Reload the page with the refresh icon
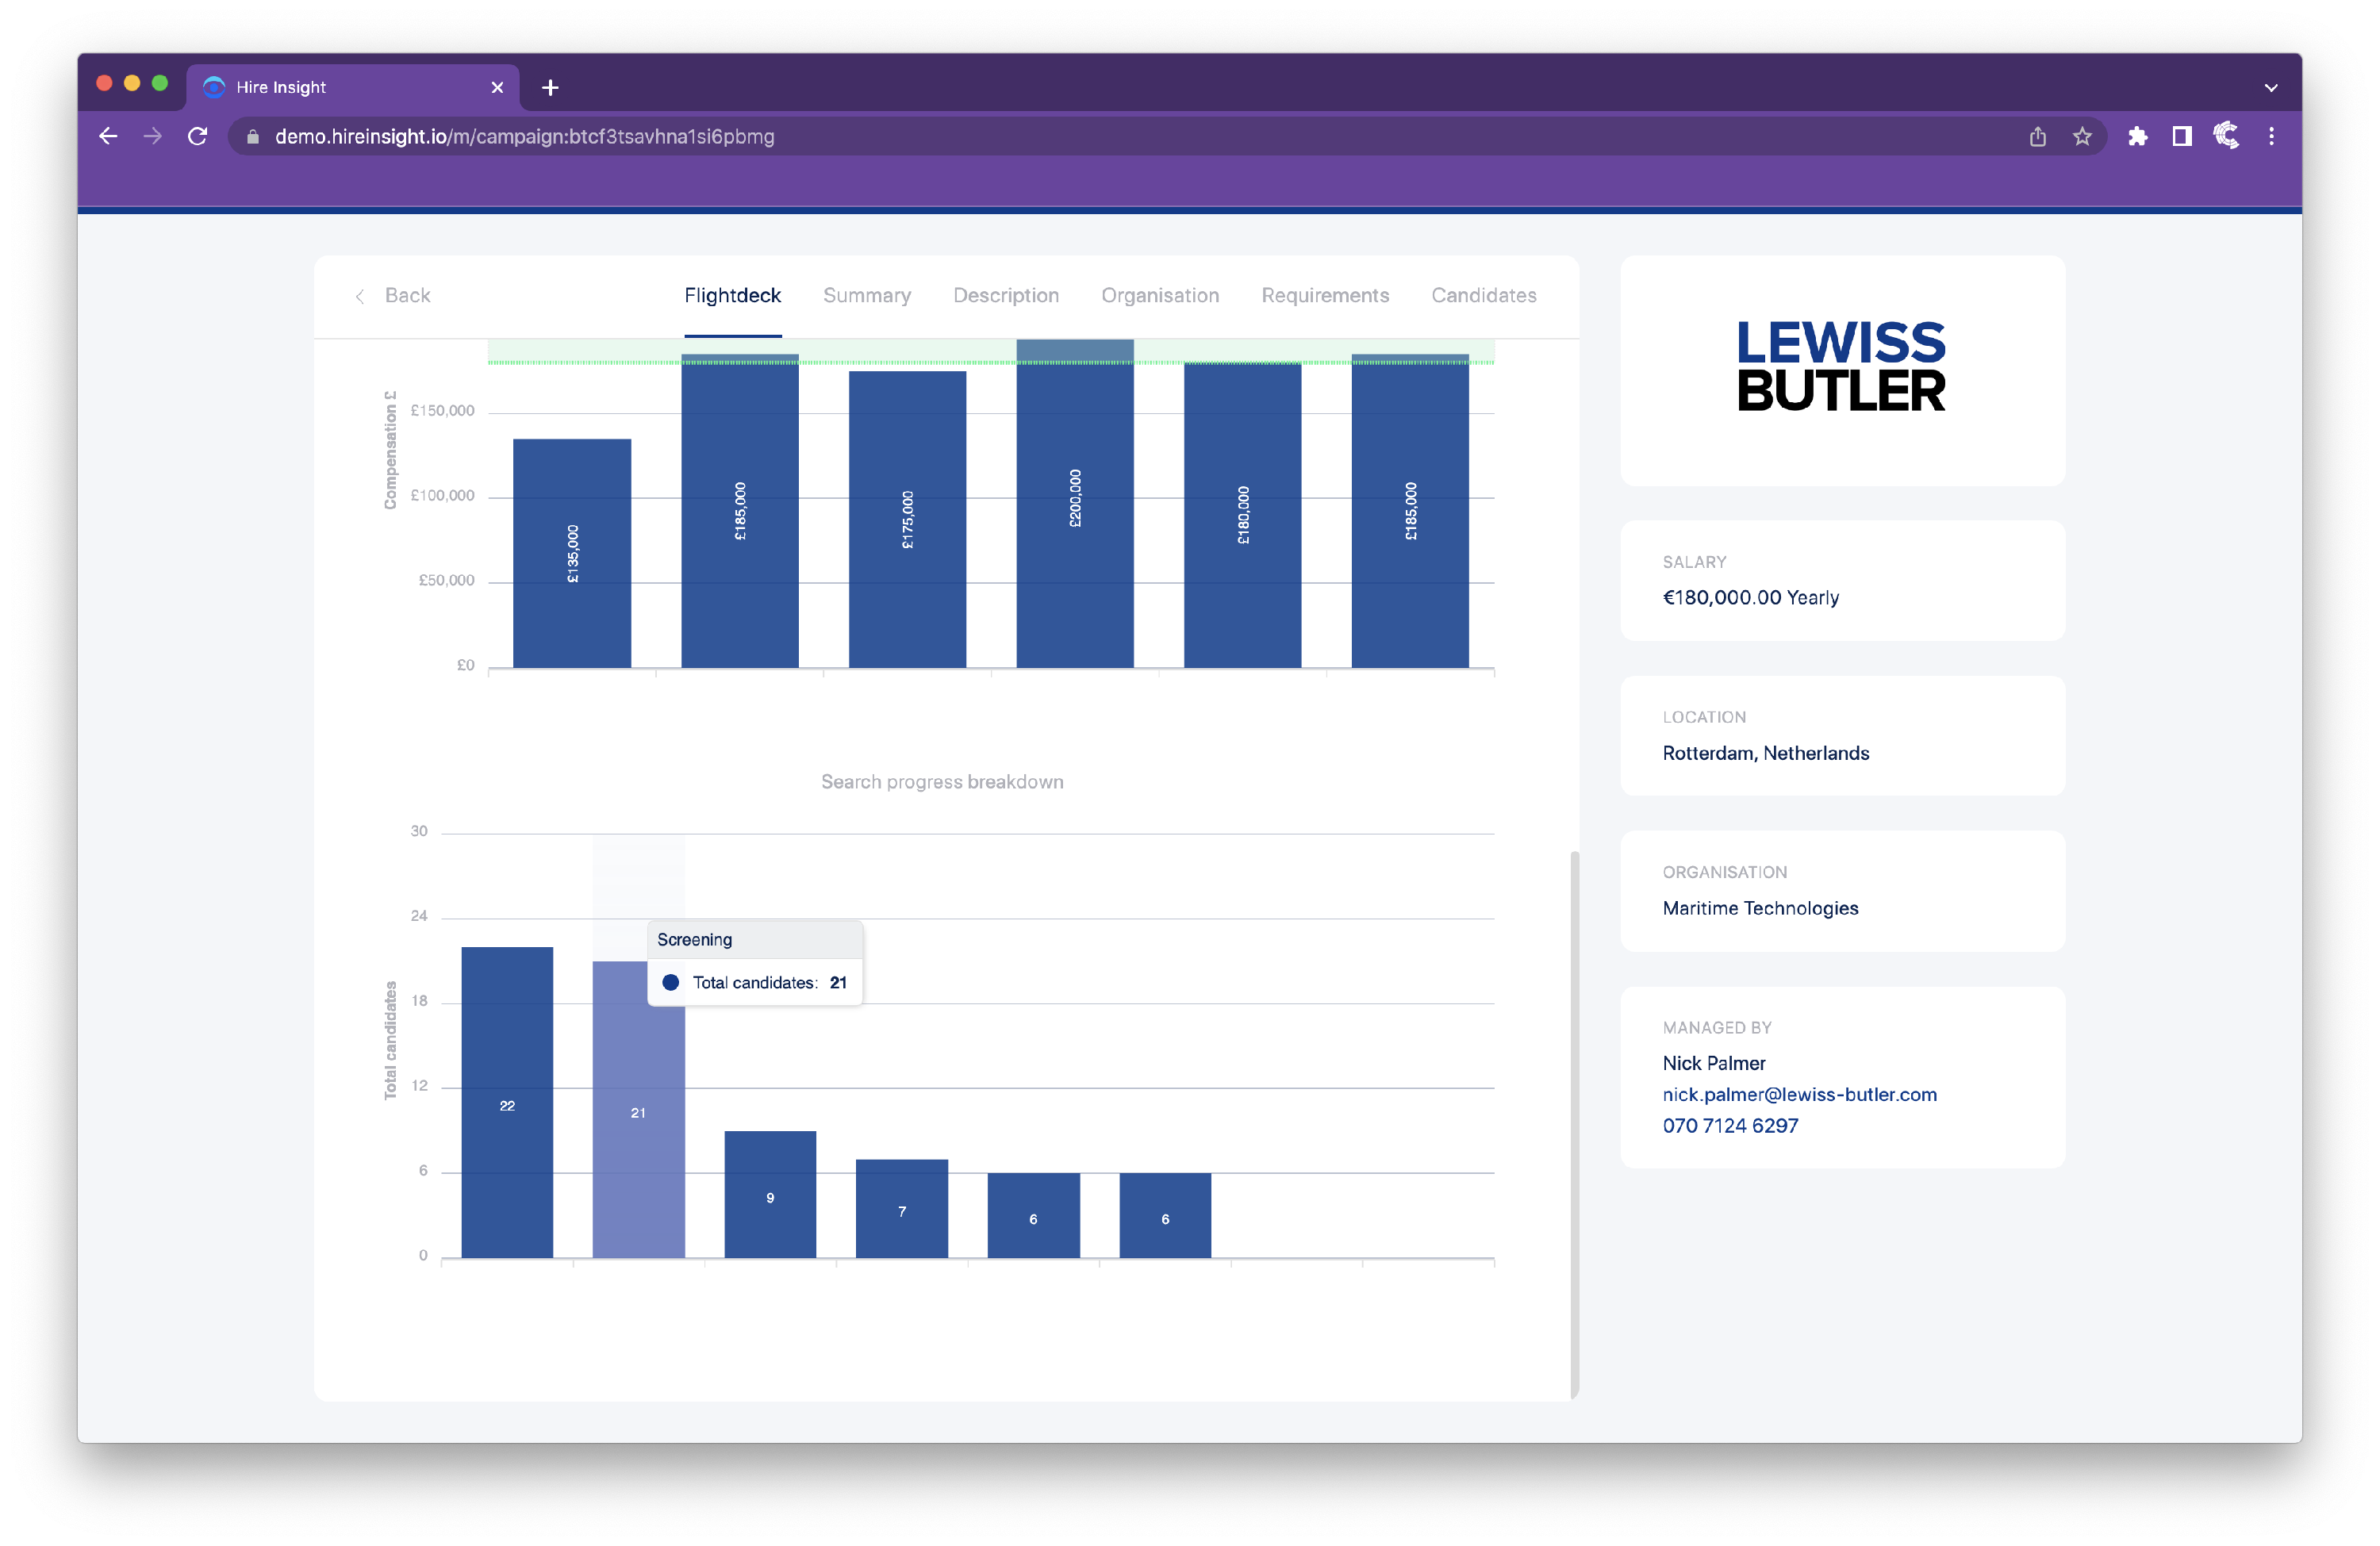2380x1546 pixels. click(197, 136)
